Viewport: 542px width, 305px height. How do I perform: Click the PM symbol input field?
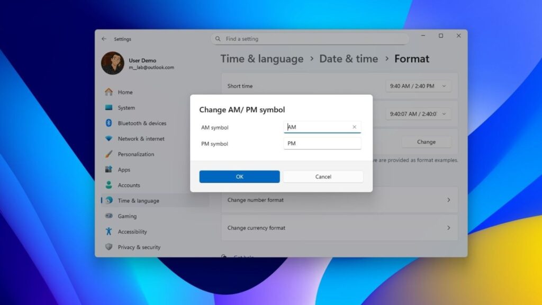[x=322, y=143]
